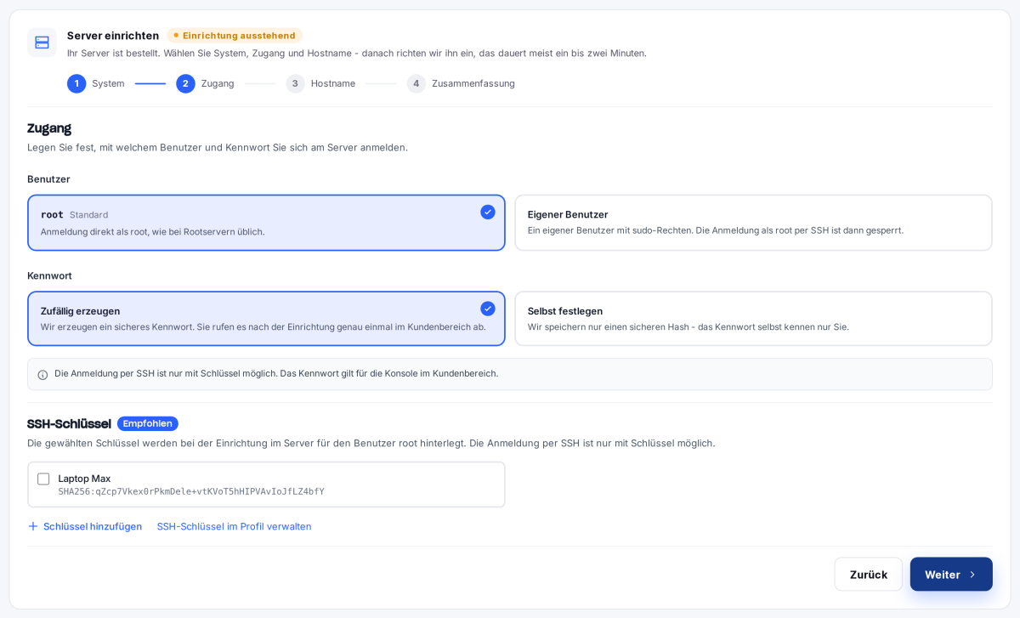
Task: Click Schlüssel hinzufügen link
Action: 85,526
